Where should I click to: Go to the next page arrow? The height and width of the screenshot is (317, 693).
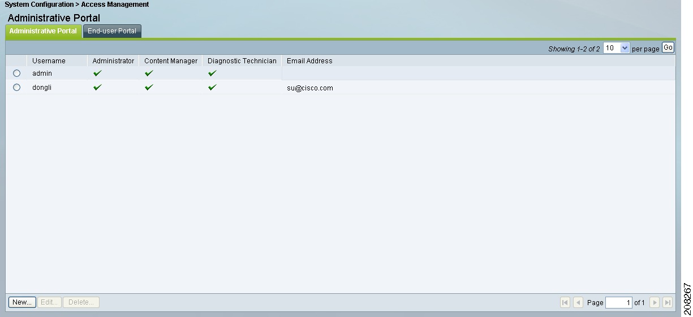coord(655,303)
